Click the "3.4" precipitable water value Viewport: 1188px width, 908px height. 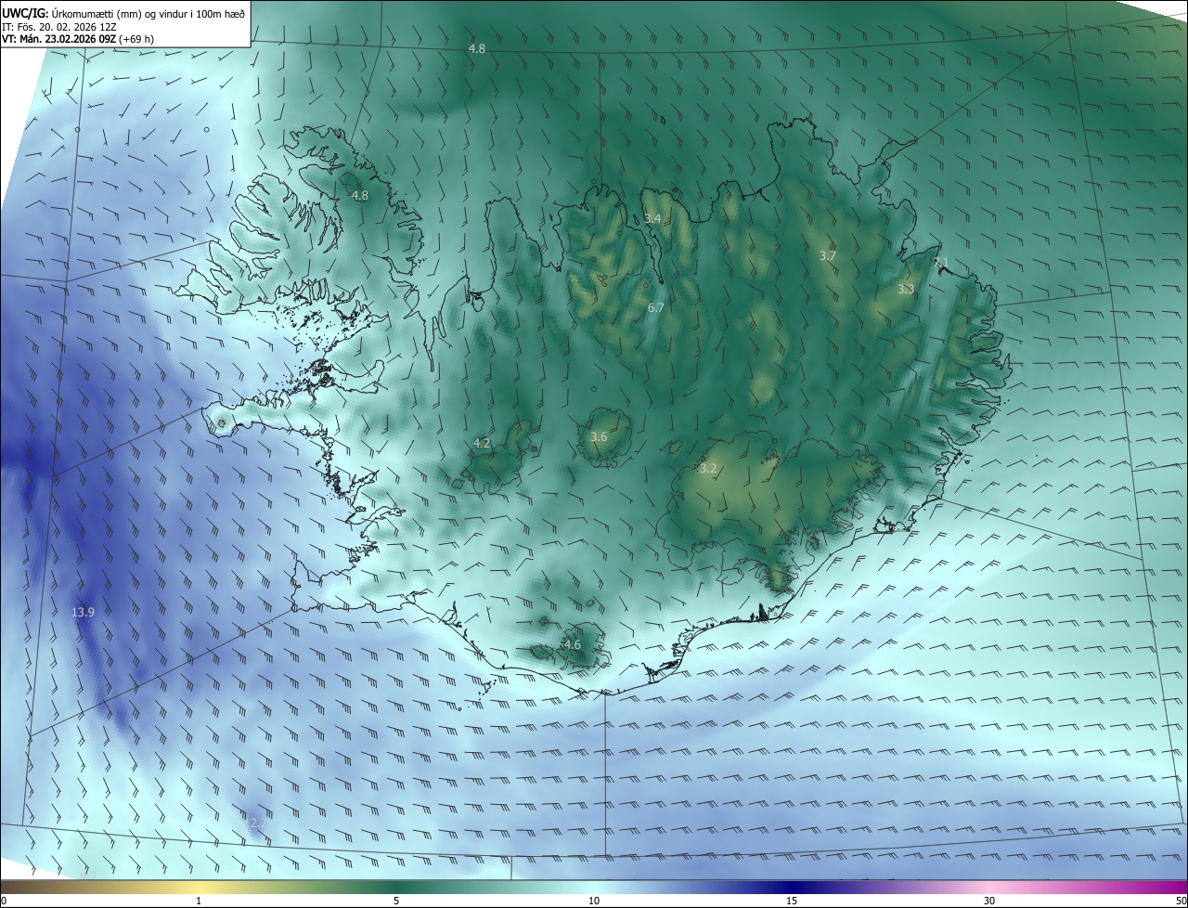pos(652,219)
